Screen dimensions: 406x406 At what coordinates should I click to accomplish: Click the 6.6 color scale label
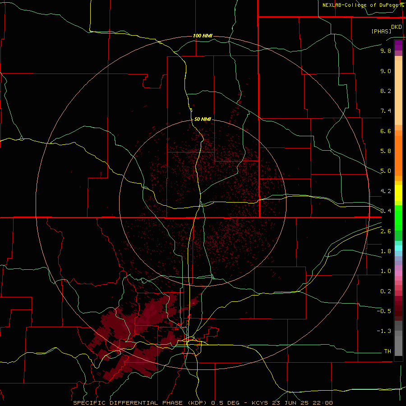click(386, 131)
